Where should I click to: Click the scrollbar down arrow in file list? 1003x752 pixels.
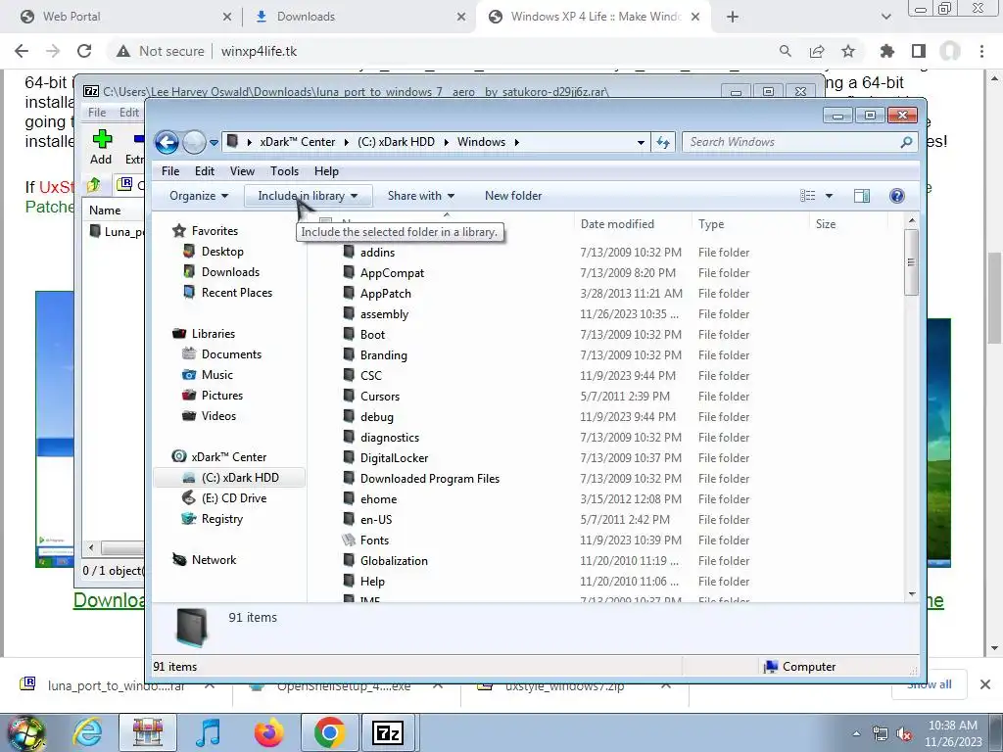[912, 594]
